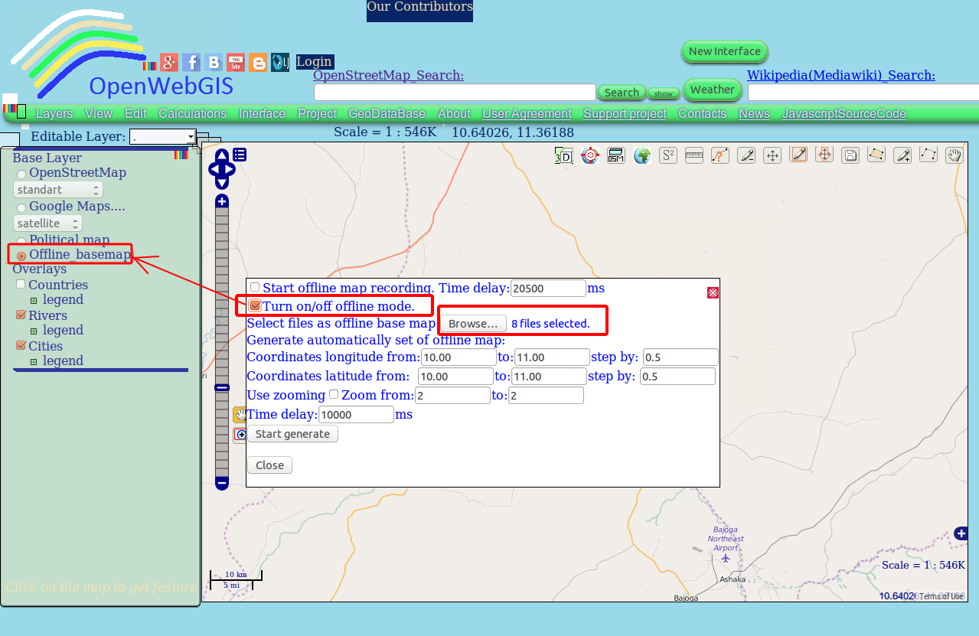Click the save diskette icon on the toolbar
979x636 pixels.
(850, 155)
